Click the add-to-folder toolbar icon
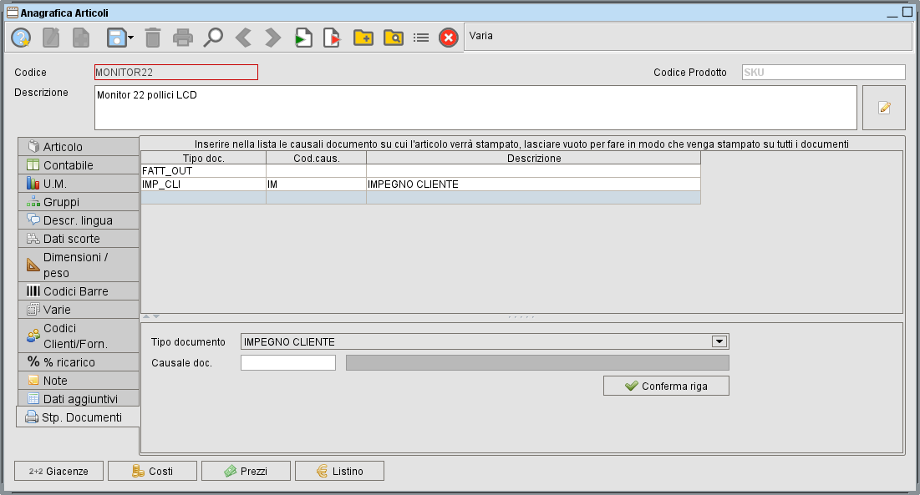 (x=363, y=37)
